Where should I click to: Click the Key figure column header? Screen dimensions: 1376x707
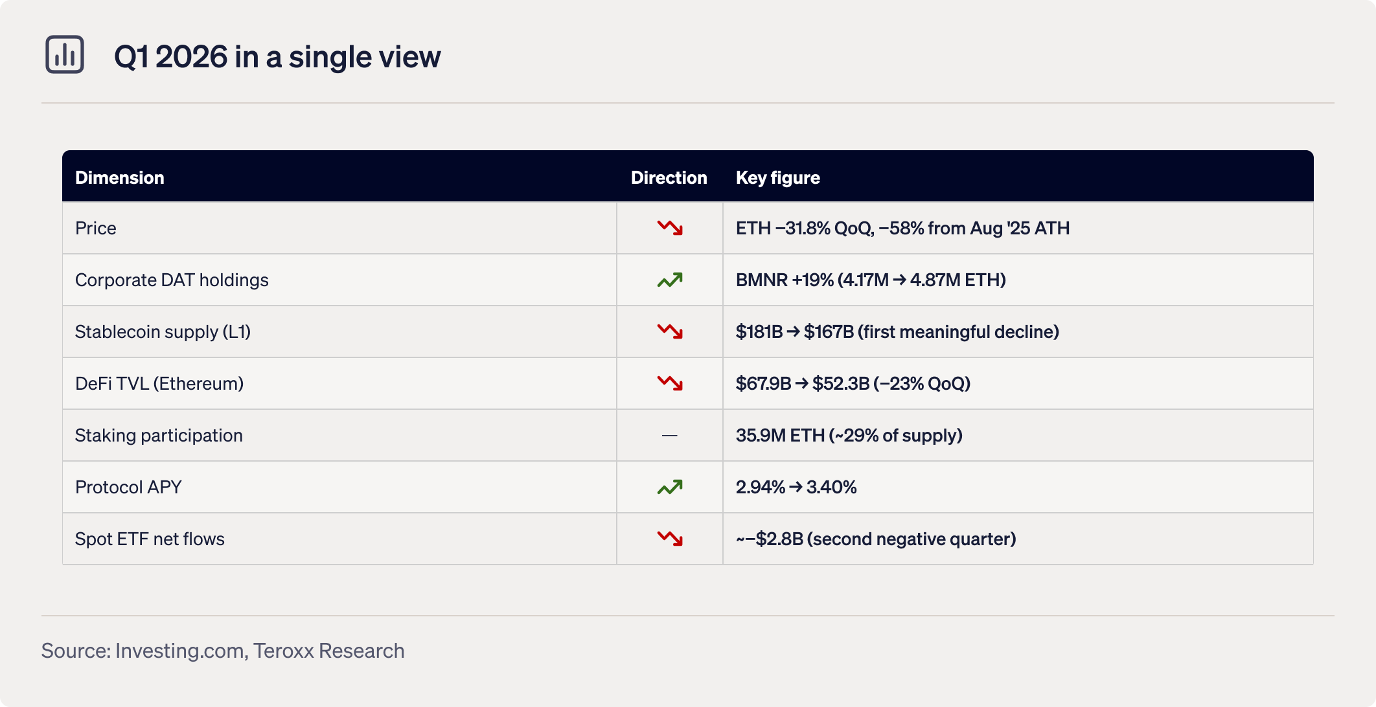click(x=777, y=177)
